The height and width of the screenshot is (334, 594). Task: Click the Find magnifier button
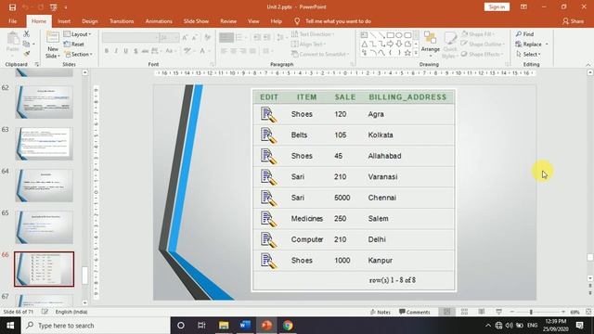coord(524,34)
